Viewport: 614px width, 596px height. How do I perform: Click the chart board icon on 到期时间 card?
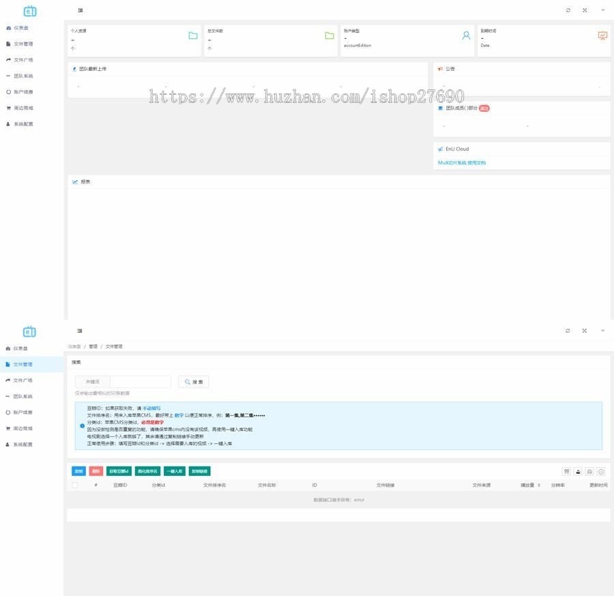coord(602,35)
